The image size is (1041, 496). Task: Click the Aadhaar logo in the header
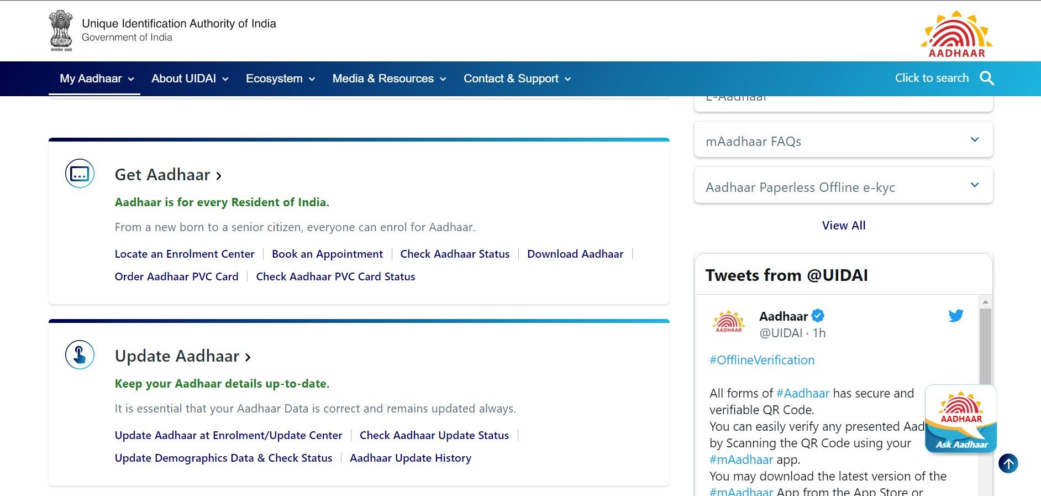coord(956,34)
